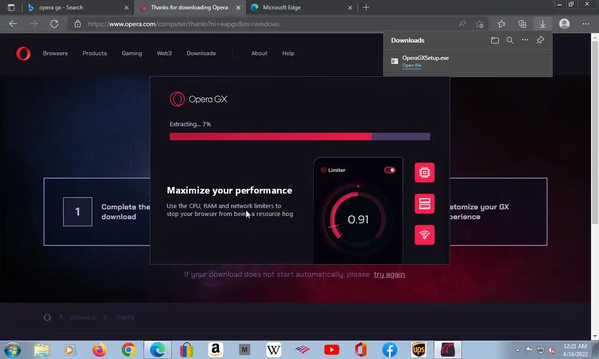This screenshot has width=599, height=359.
Task: Open Wikipedia shortcut on taskbar
Action: pyautogui.click(x=273, y=350)
